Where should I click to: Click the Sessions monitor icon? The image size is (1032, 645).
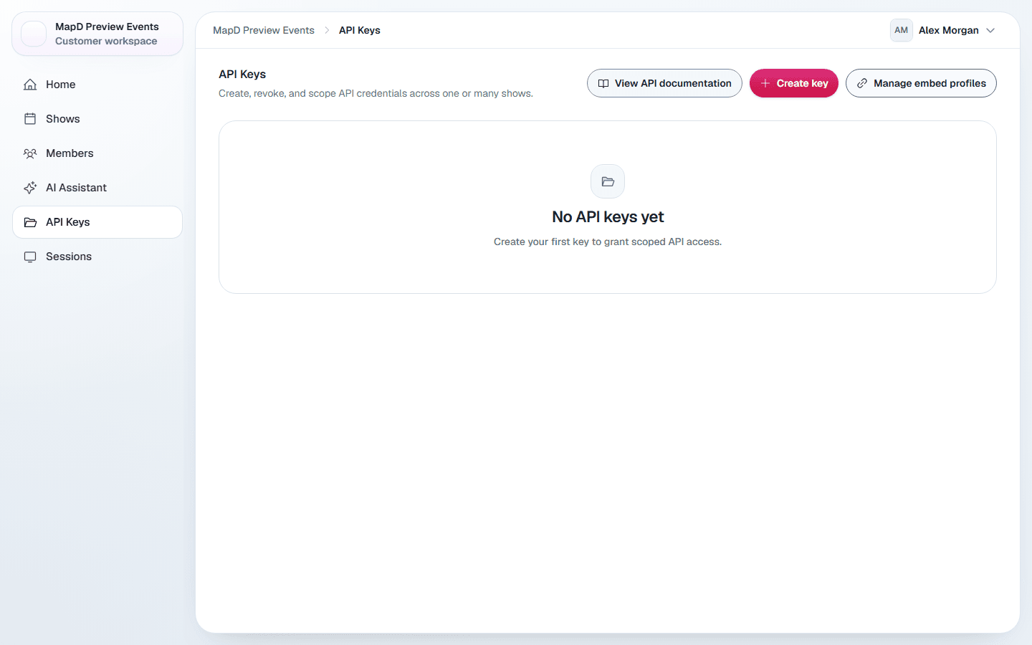(30, 257)
